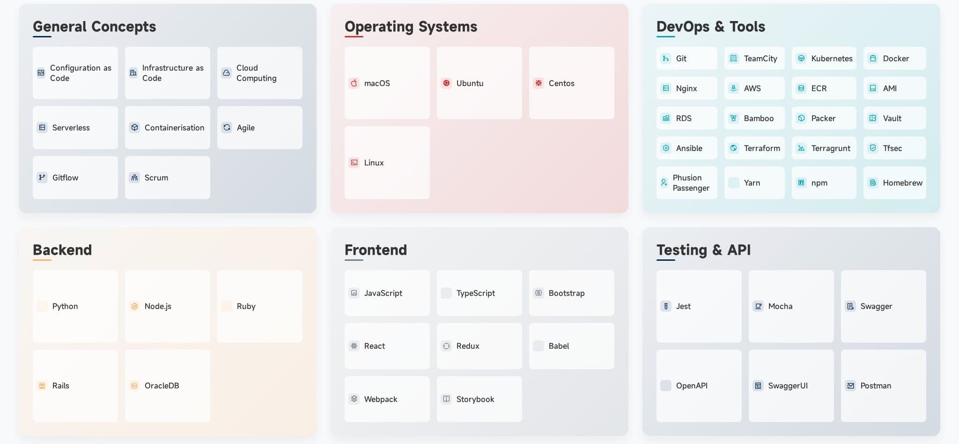Click the Linux terminal icon
The width and height of the screenshot is (959, 444).
coord(354,163)
